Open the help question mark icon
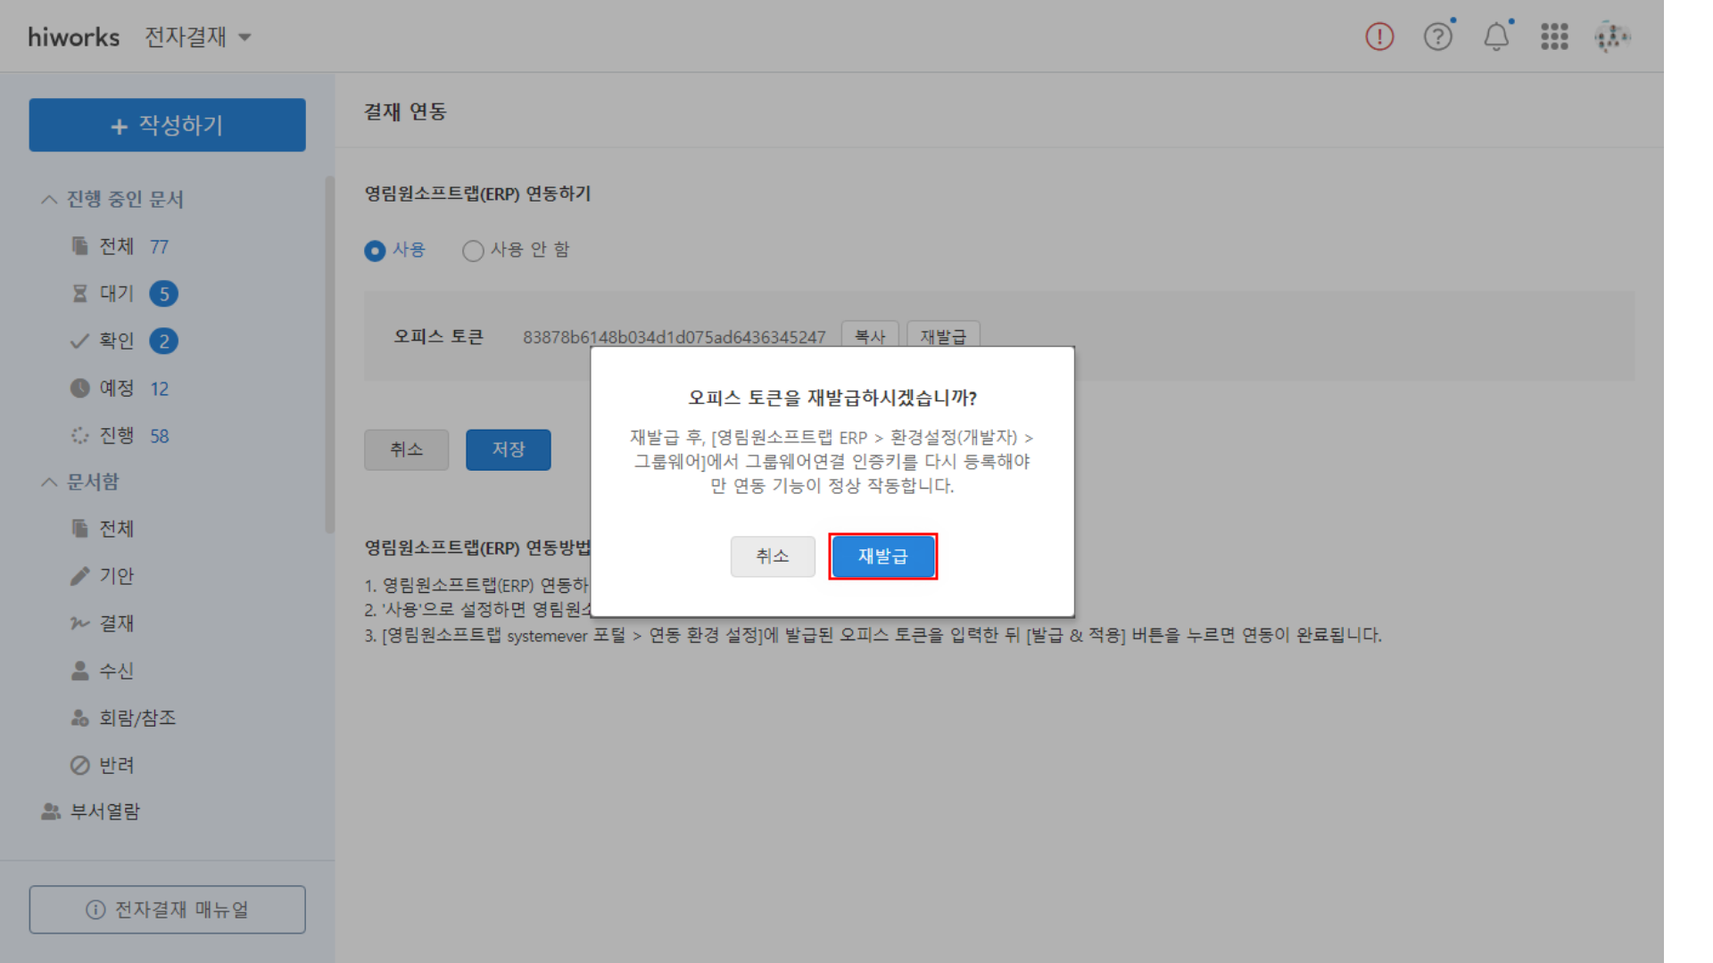This screenshot has width=1713, height=963. 1438,37
